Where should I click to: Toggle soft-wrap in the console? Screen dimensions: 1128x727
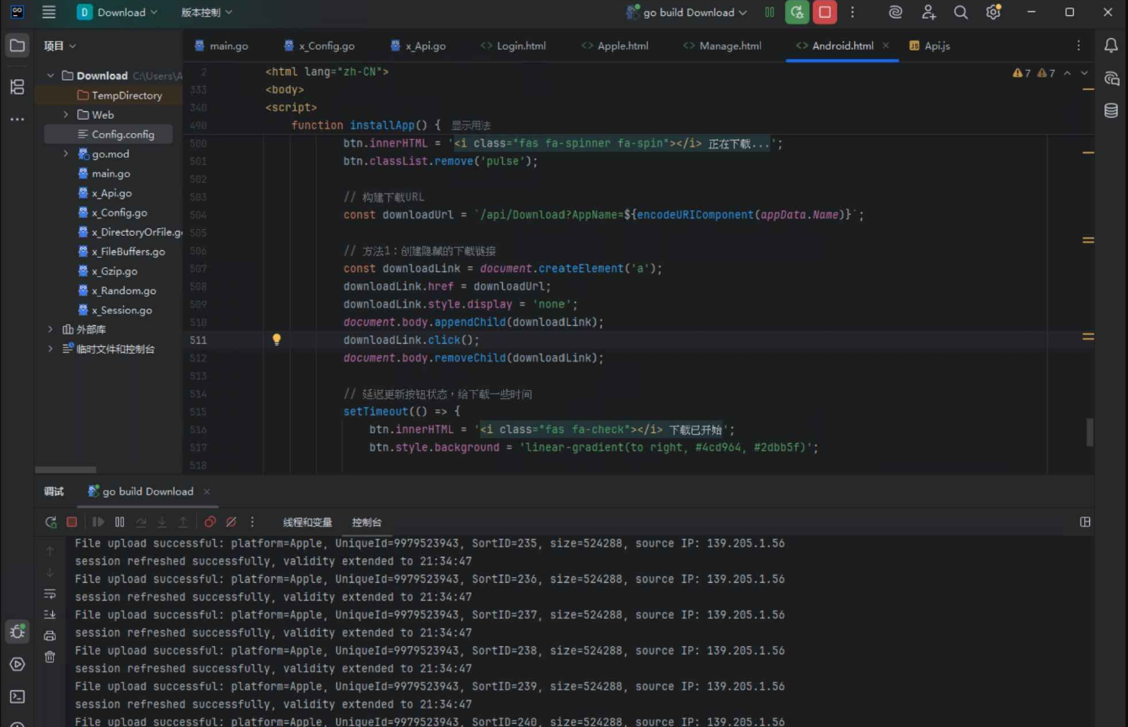pyautogui.click(x=50, y=594)
